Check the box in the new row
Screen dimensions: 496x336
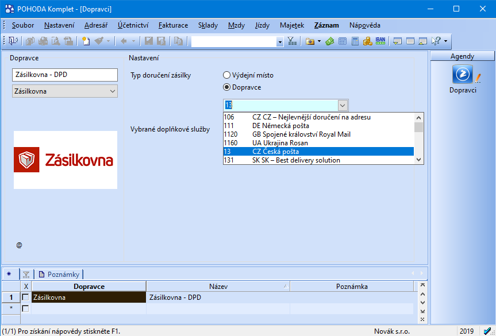(26, 308)
